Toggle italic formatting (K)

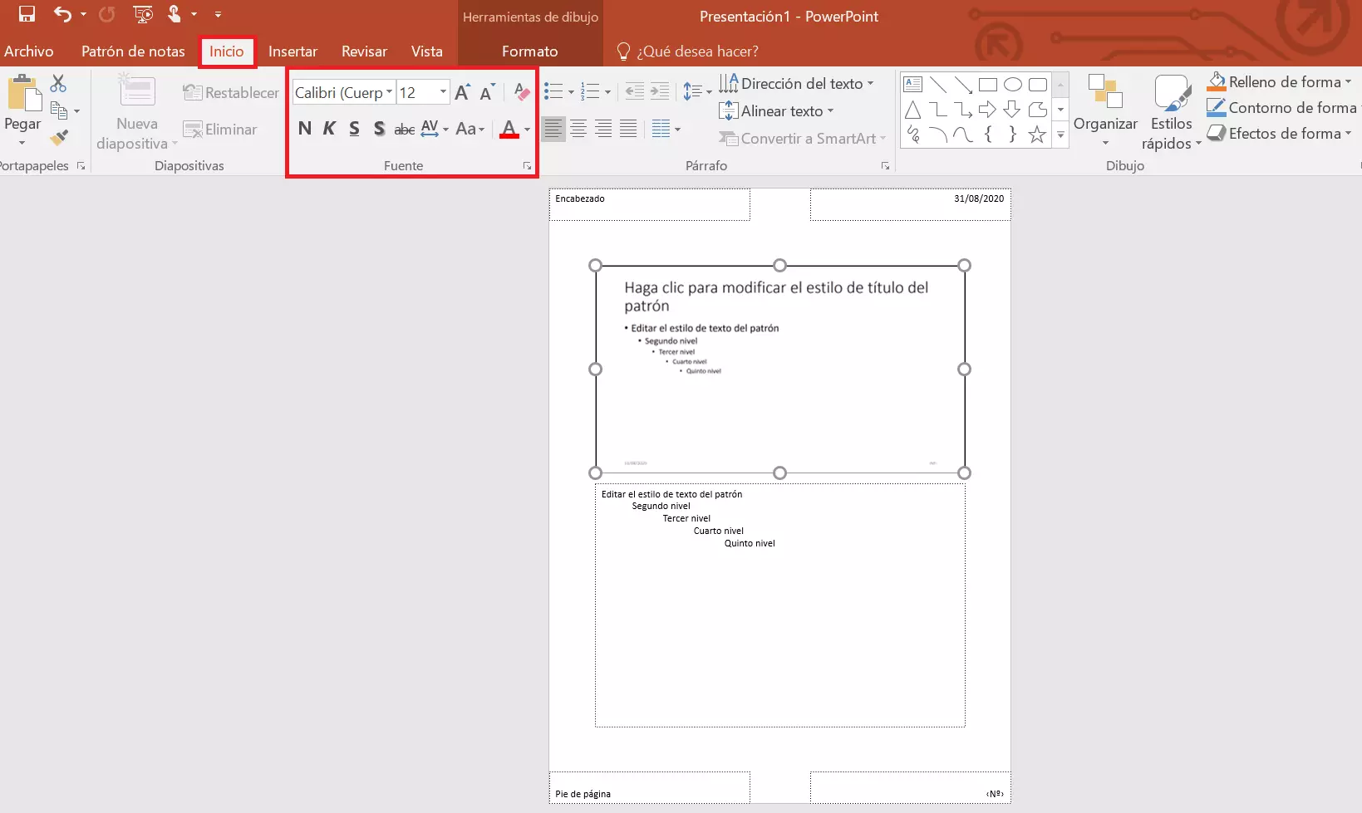click(x=329, y=129)
